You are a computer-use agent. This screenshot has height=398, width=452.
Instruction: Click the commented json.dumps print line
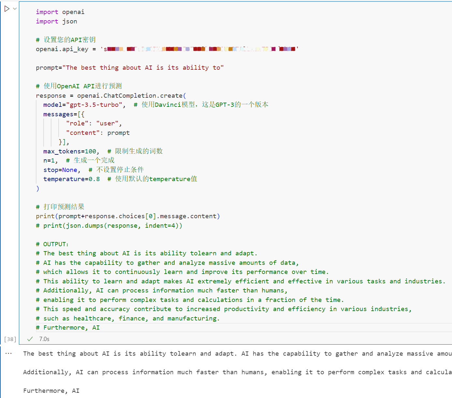pyautogui.click(x=109, y=226)
